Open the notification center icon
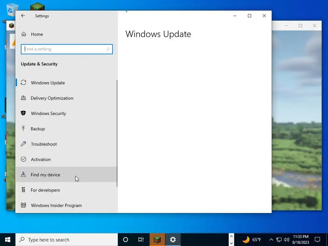Image resolution: width=328 pixels, height=246 pixels. coord(317,240)
